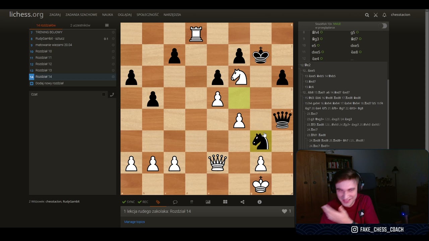Viewport: 429px width, 241px height.
Task: Switch to 2 uczestników tab
Action: click(x=80, y=25)
